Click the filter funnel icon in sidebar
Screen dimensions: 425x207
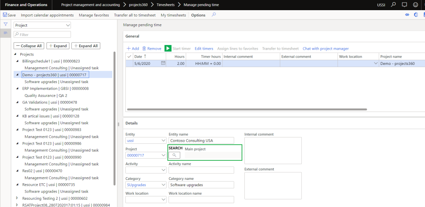[6, 25]
